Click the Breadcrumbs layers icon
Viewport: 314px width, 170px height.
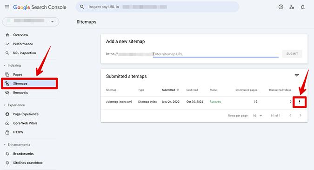[7, 154]
